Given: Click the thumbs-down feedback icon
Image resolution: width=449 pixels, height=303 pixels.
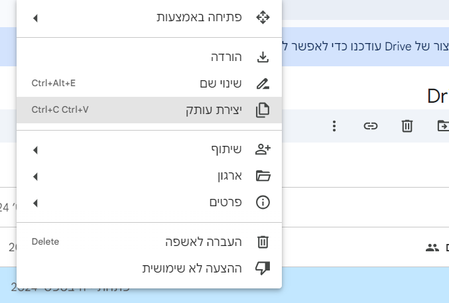Looking at the screenshot, I should [263, 269].
